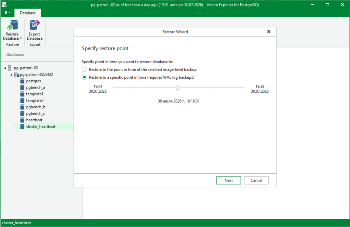
Task: Click the Veeam Explorer app icon in title bar
Action: point(4,4)
